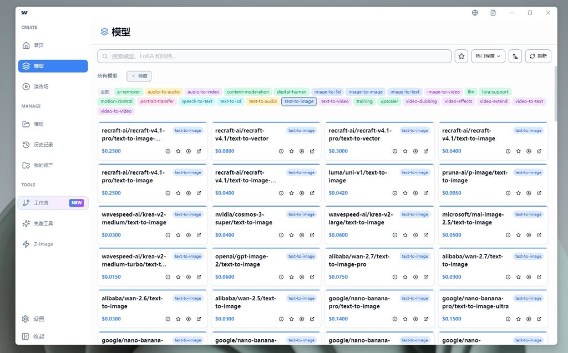This screenshot has width=568, height=353.
Task: Open krea-v2-large external link icon
Action: (425, 236)
